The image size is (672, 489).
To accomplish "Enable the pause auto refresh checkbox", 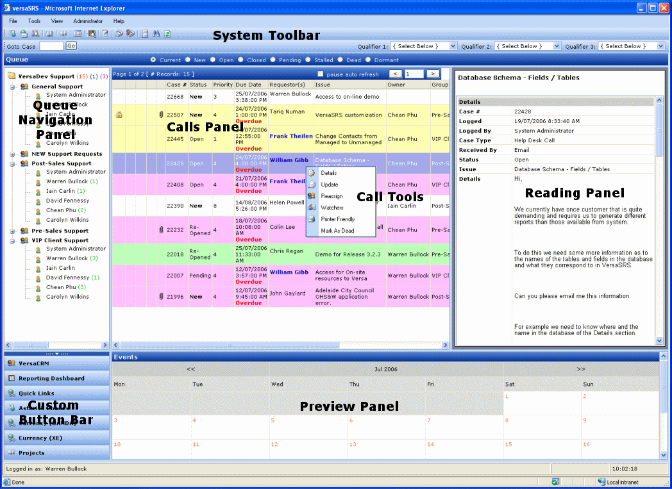I will pyautogui.click(x=320, y=74).
